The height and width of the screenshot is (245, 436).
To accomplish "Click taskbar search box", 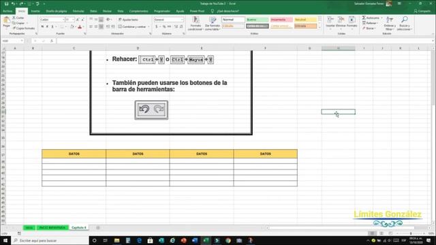I will 50,240.
